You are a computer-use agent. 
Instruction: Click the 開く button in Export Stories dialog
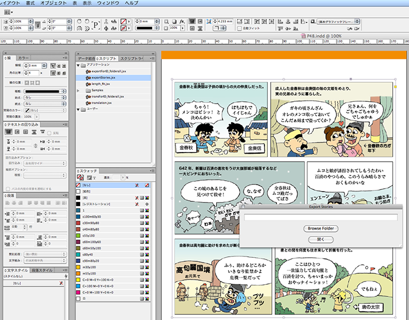point(320,239)
